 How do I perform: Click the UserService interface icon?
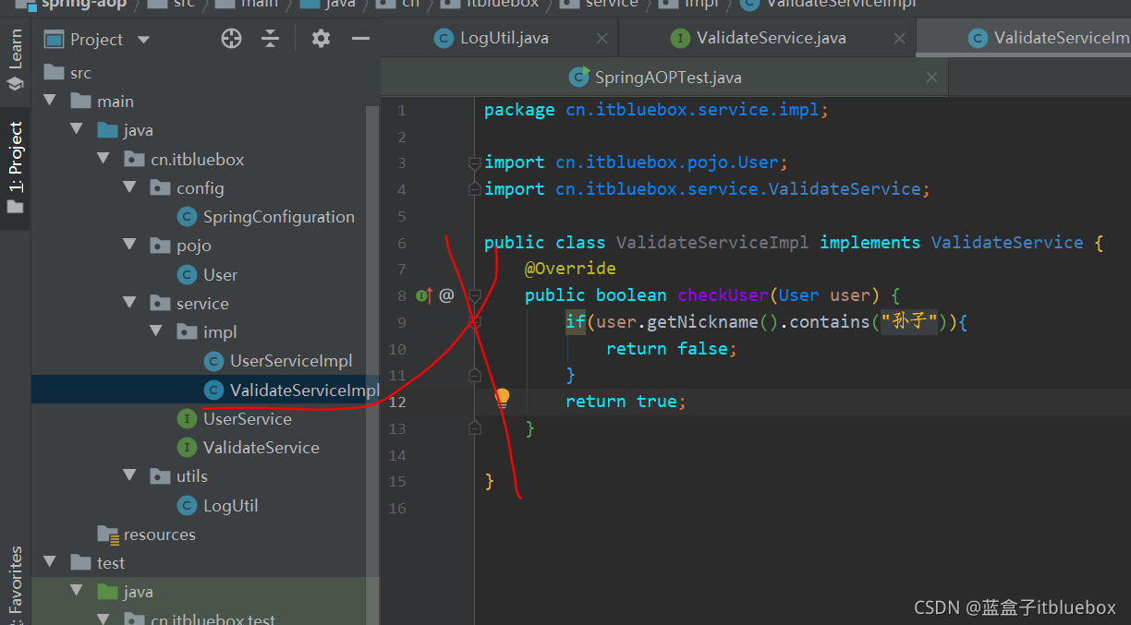[187, 418]
